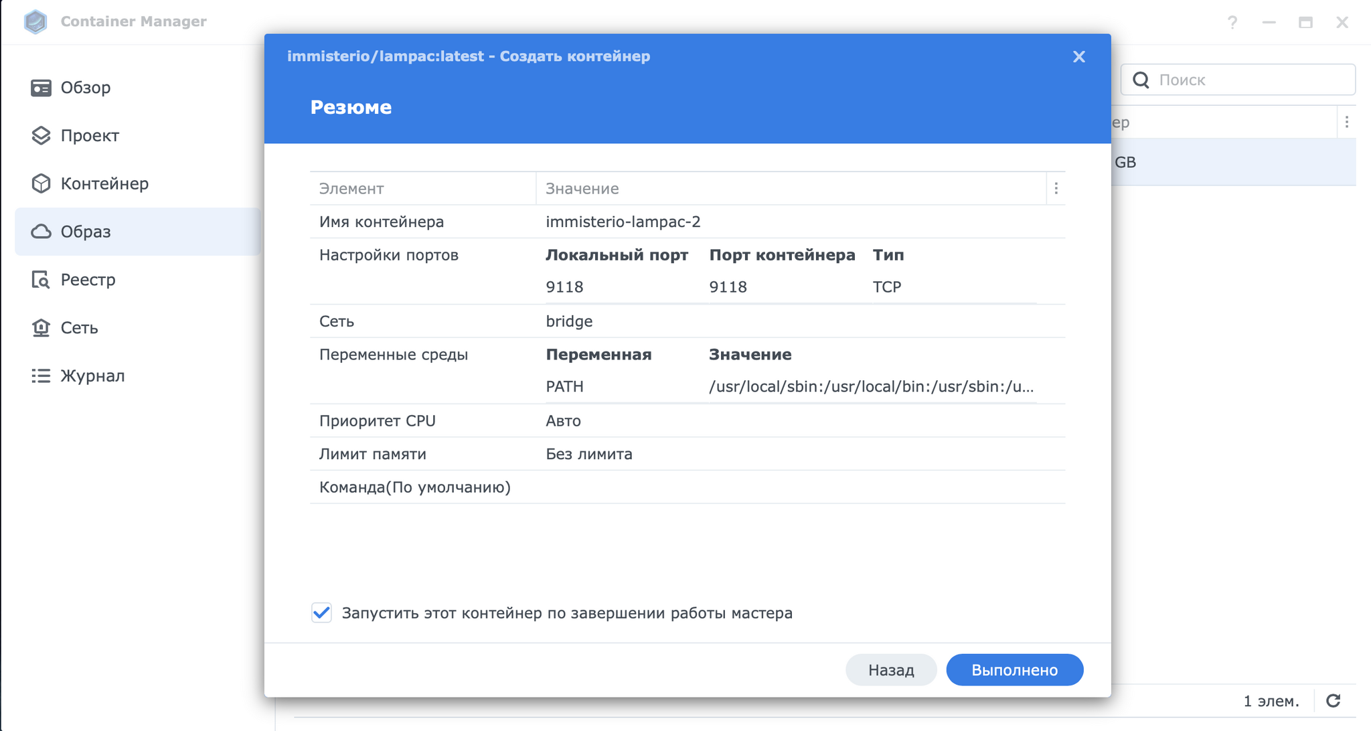Viewport: 1371px width, 731px height.
Task: Click the Проект layers icon
Action: pos(41,136)
